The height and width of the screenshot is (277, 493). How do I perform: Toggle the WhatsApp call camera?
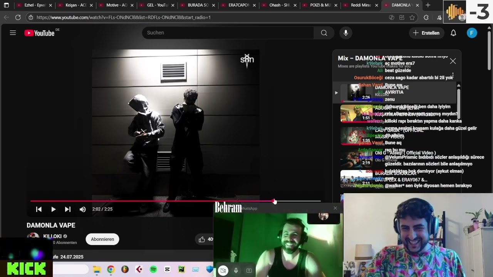(223, 270)
